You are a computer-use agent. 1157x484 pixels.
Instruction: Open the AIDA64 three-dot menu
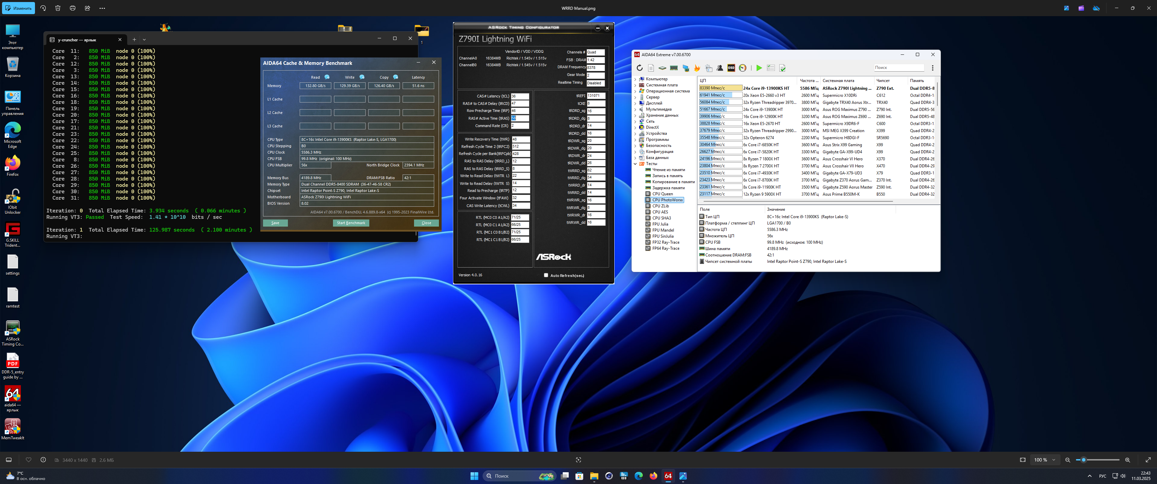point(932,68)
